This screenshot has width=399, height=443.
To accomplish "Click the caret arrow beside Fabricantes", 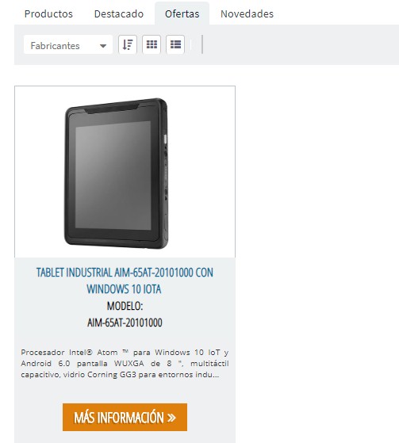I will pos(103,46).
